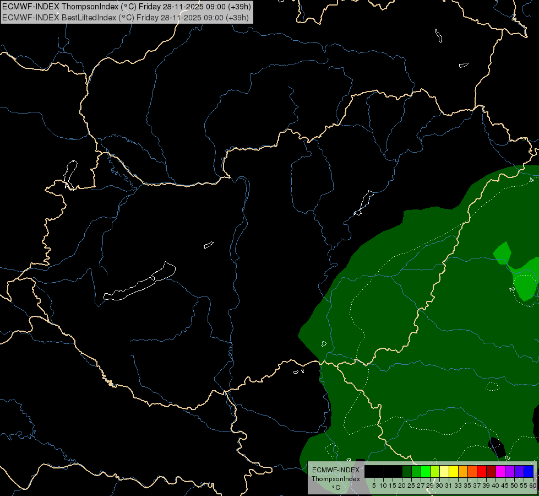Screen dimensions: 539x496
Task: Click the legend tick label 10
Action: 383,486
